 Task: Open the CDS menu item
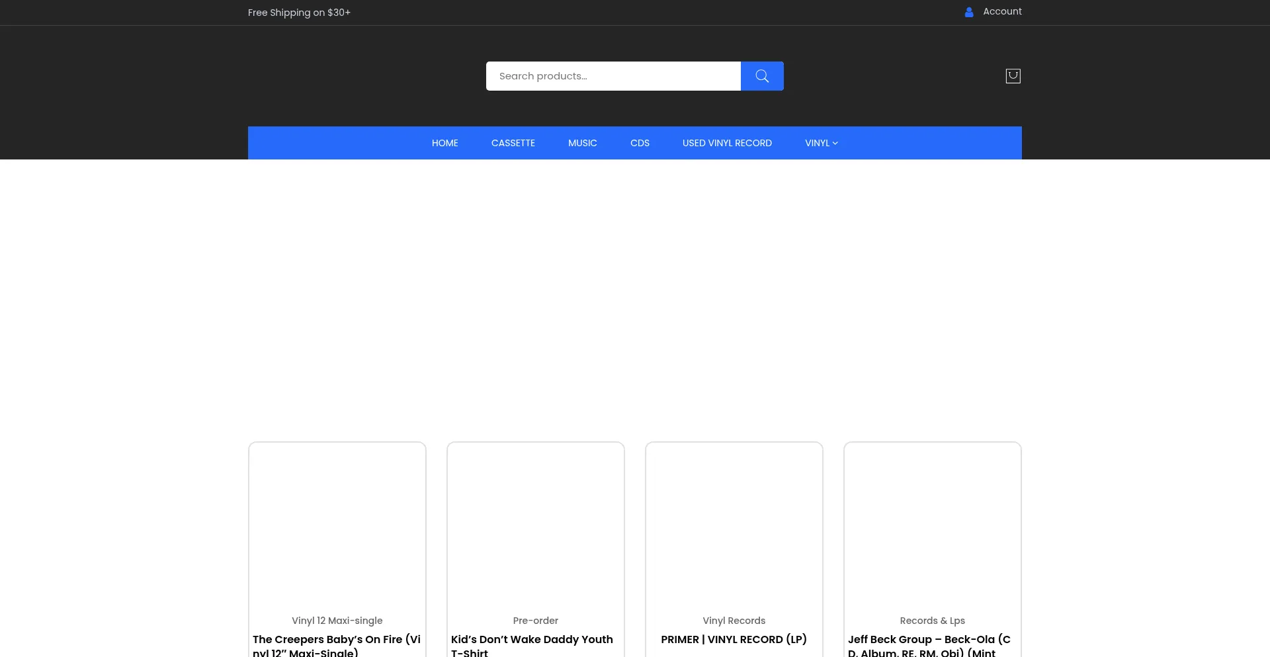[x=640, y=143]
